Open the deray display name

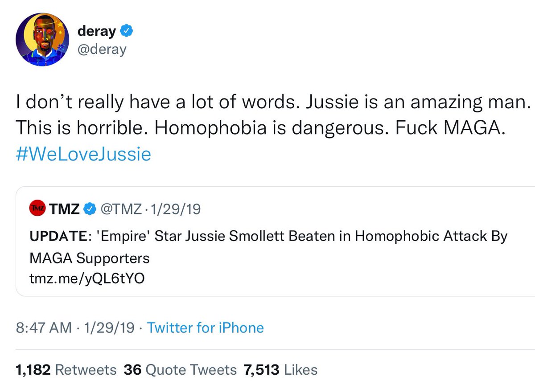[96, 31]
